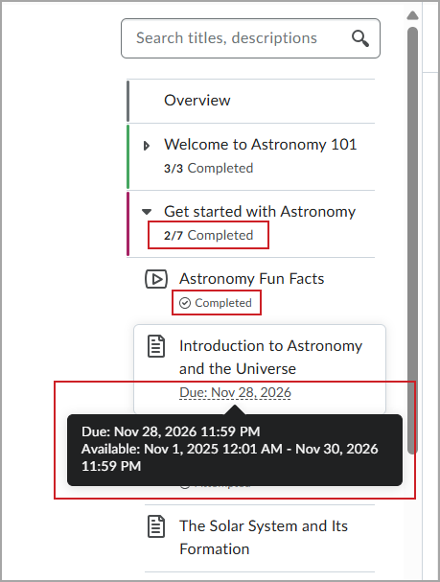Open Introduction to Astronomy and the Universe
This screenshot has height=582, width=440.
[270, 357]
